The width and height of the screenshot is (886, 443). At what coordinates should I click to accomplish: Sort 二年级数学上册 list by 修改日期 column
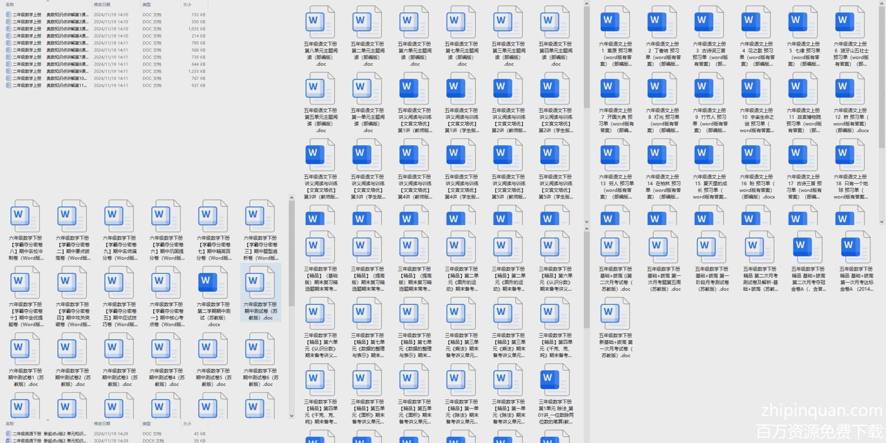click(102, 5)
